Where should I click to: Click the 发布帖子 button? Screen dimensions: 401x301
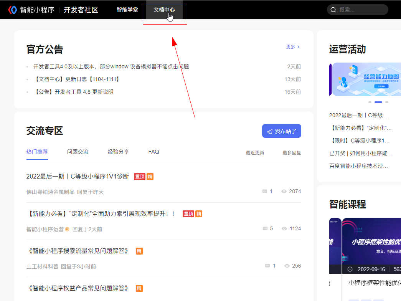[282, 131]
